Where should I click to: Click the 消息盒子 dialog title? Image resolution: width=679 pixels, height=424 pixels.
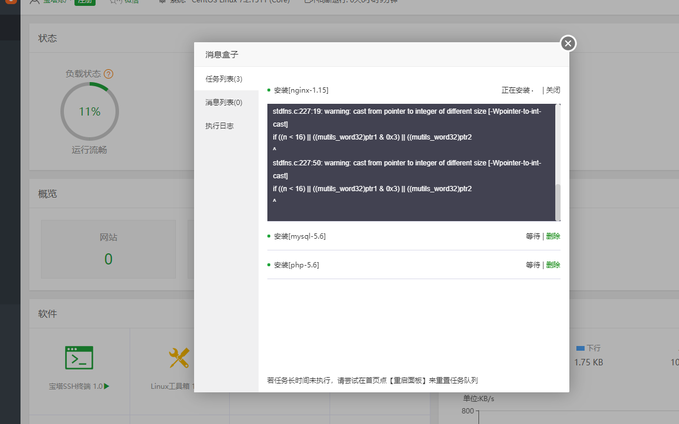tap(222, 55)
